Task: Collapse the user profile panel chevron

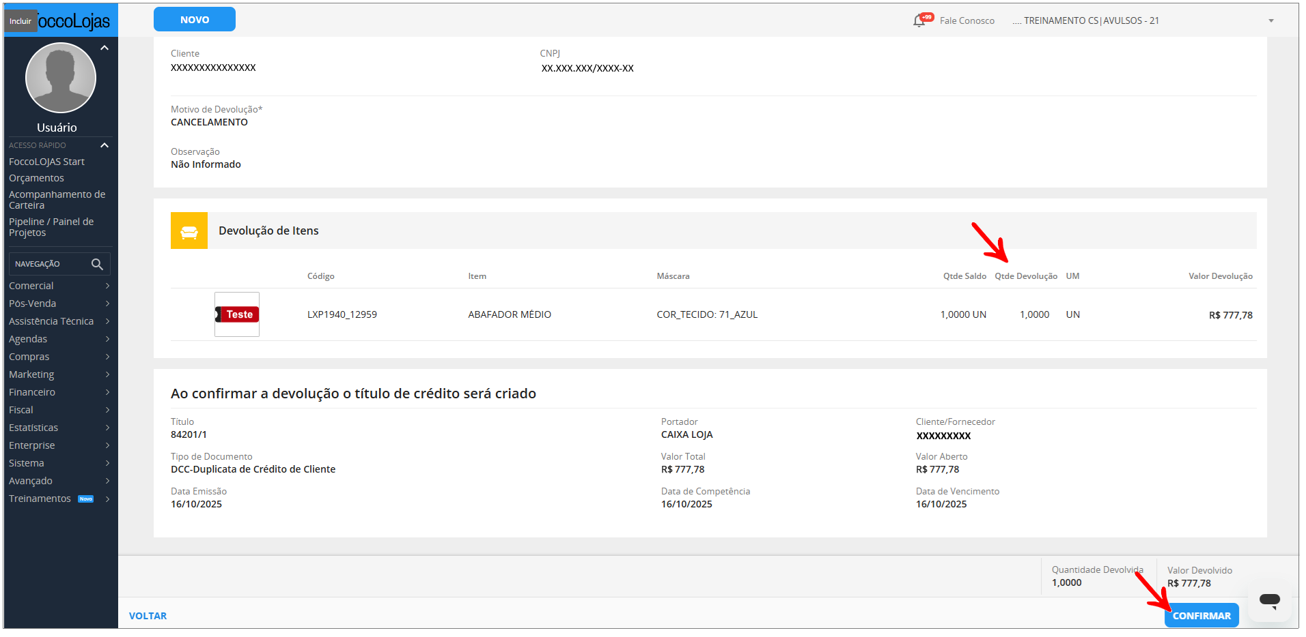Action: [x=105, y=48]
